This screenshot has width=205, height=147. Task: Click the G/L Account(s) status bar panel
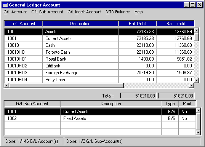point(34,141)
